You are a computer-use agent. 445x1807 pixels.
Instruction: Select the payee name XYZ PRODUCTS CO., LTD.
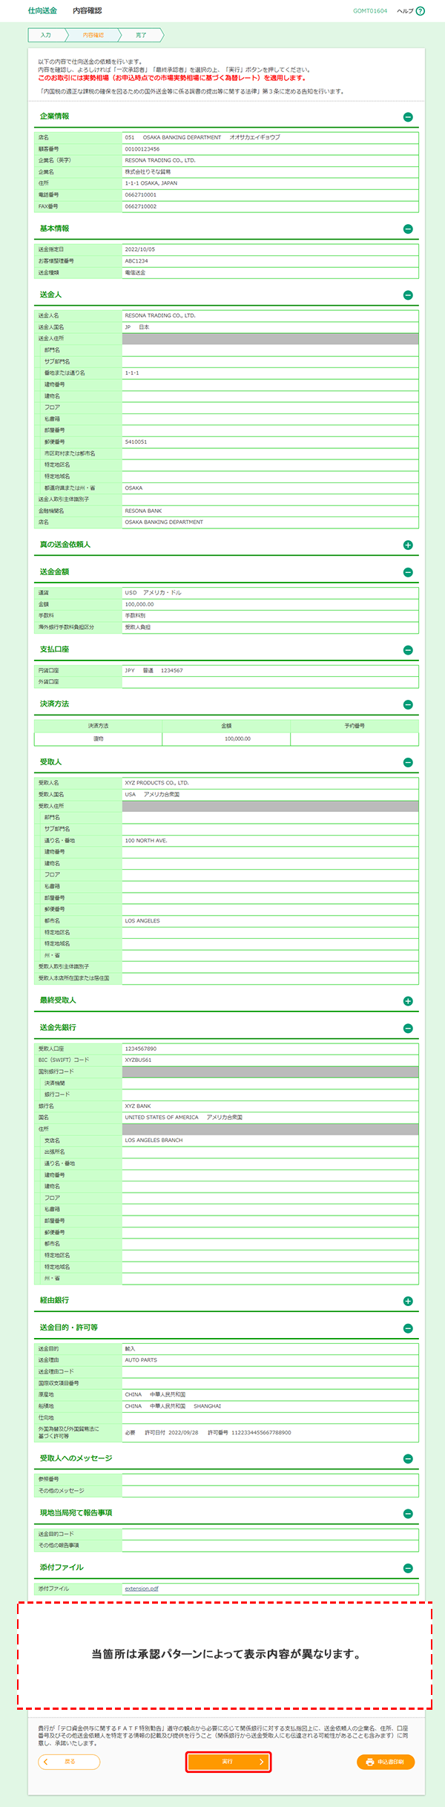pyautogui.click(x=156, y=783)
